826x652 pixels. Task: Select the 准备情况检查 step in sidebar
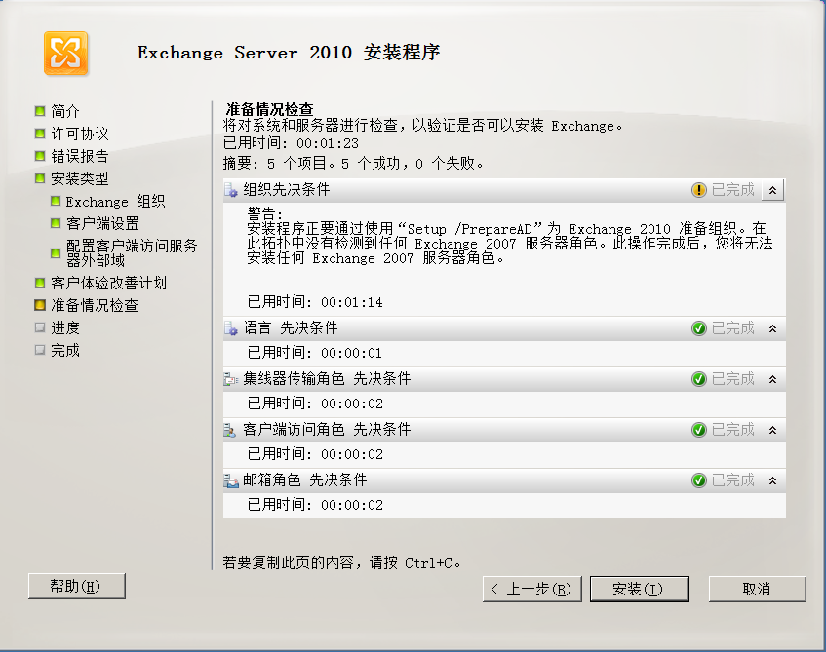tap(95, 305)
